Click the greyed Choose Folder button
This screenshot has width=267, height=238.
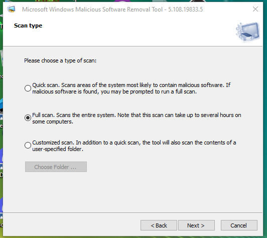56,167
